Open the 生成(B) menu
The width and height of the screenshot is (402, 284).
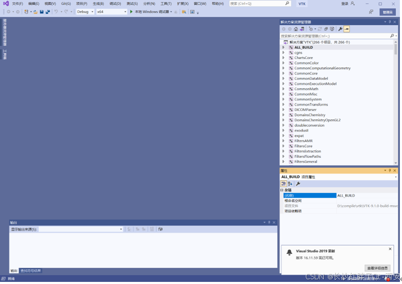[98, 4]
